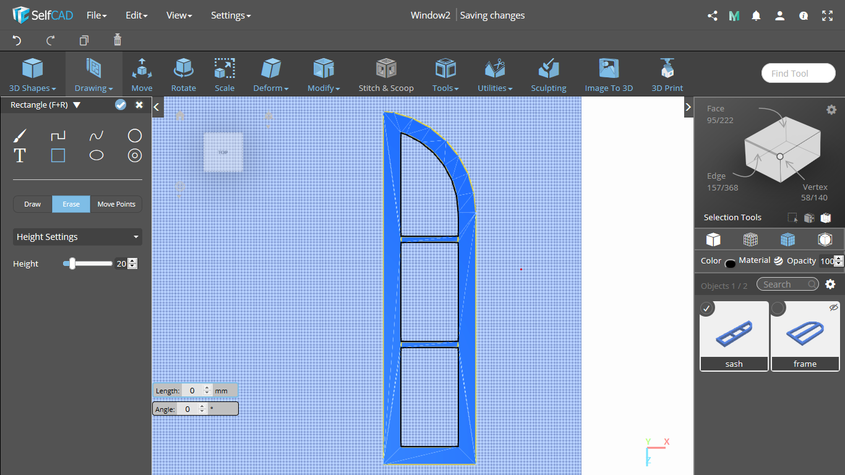The image size is (845, 475).
Task: Open the 3D Shapes dropdown
Action: point(32,74)
